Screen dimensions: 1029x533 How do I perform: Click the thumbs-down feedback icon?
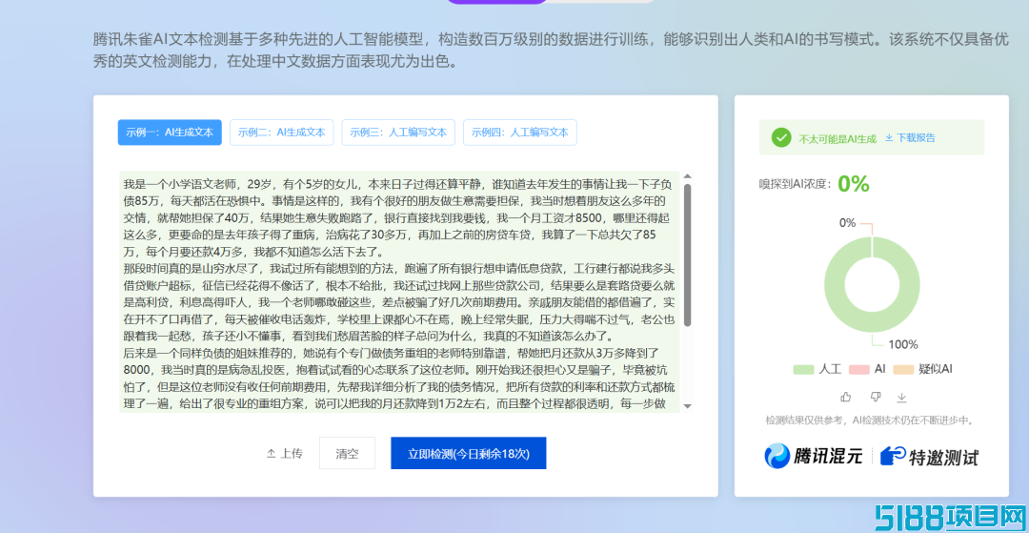(x=874, y=397)
